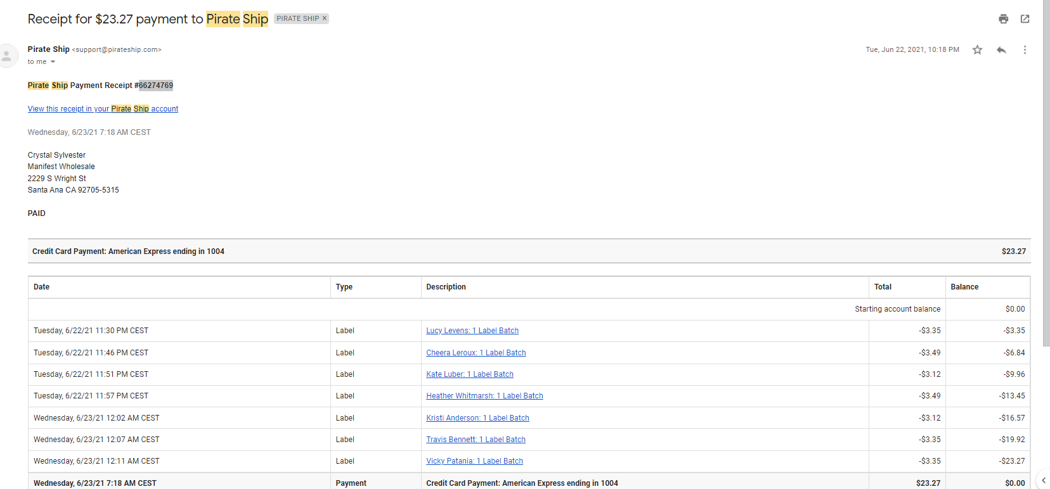Open the Kristi Anderson label batch link
Screen dimensions: 1050x489
477,418
